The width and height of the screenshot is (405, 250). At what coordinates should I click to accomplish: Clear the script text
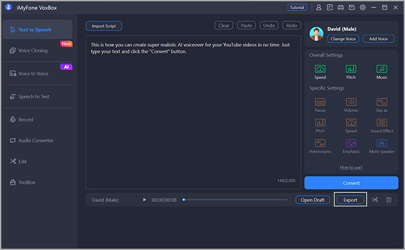click(224, 26)
